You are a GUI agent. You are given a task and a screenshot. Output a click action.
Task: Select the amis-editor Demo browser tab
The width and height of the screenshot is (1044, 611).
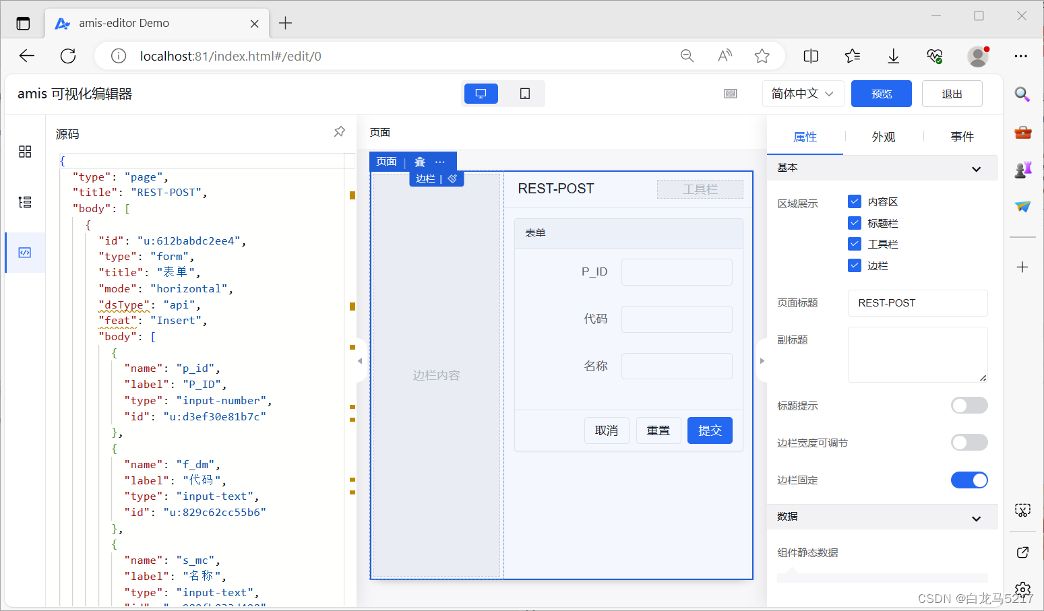[157, 23]
